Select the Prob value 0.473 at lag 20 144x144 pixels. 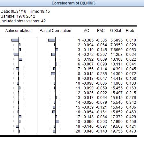click(131, 131)
